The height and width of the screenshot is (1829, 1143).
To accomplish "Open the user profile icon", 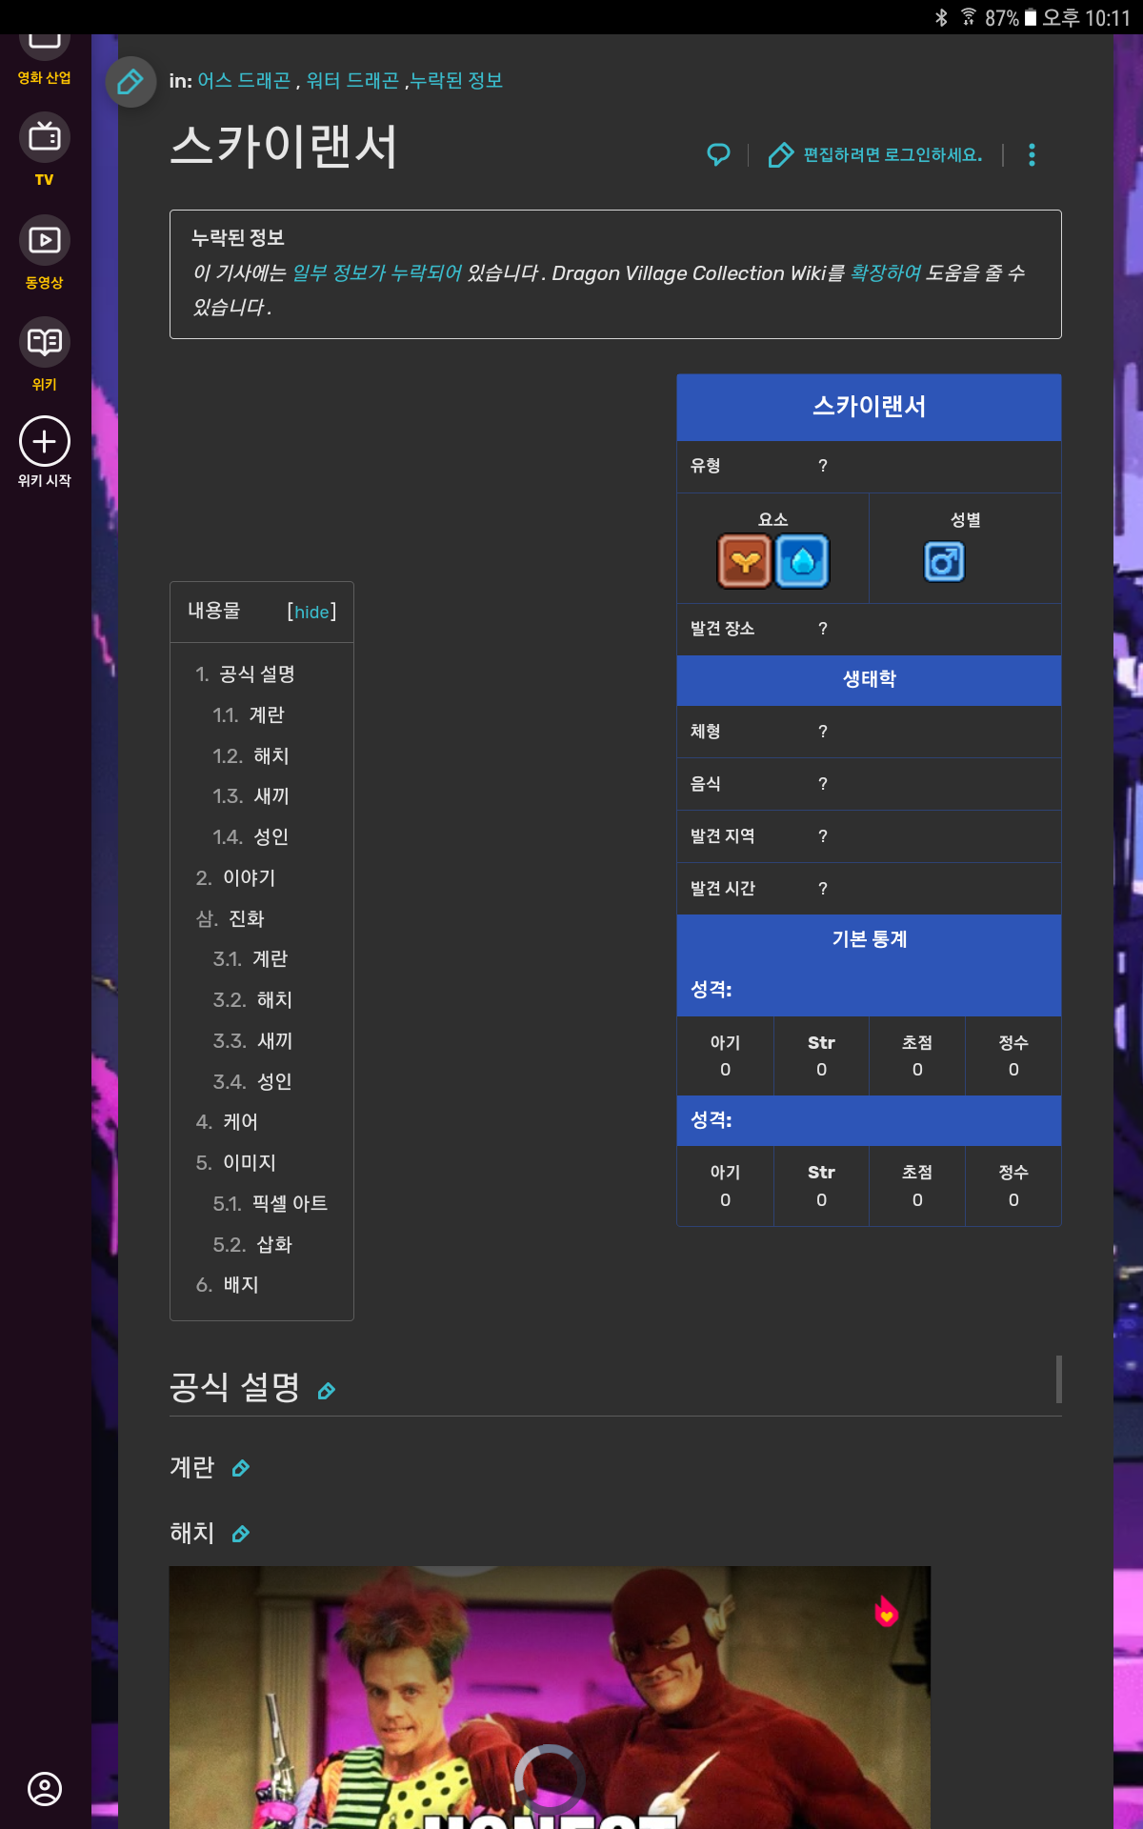I will [44, 1789].
